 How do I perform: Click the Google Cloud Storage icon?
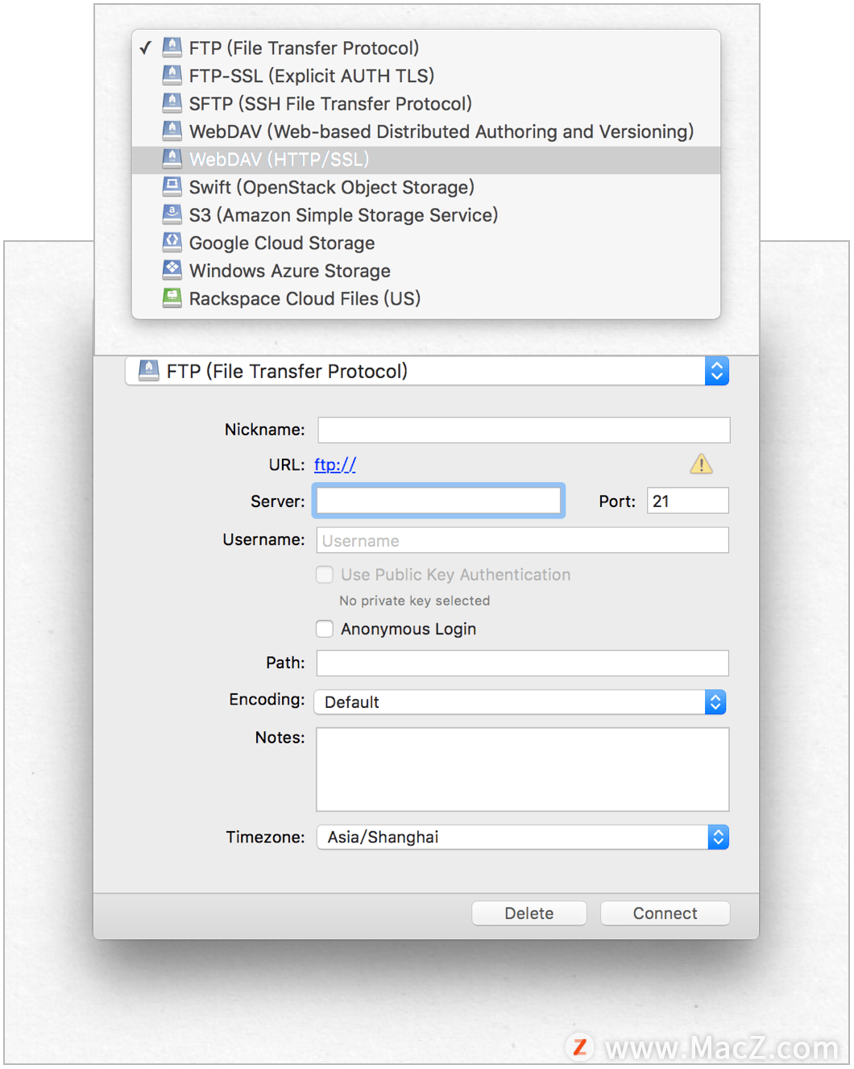(x=172, y=243)
